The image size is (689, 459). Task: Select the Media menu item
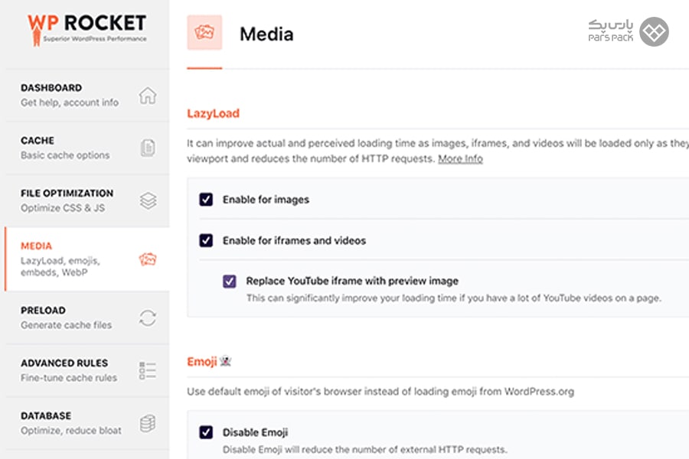(87, 259)
